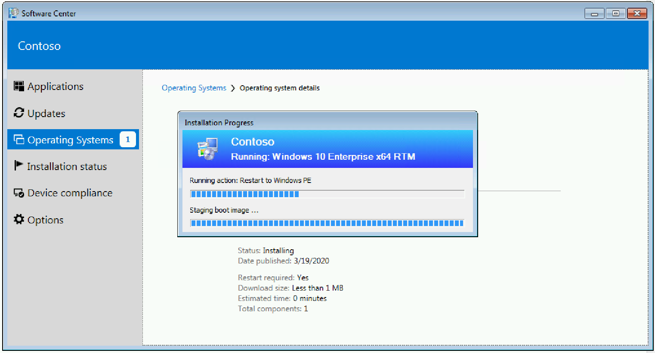655x353 pixels.
Task: Click the Device compliance icon
Action: point(19,193)
